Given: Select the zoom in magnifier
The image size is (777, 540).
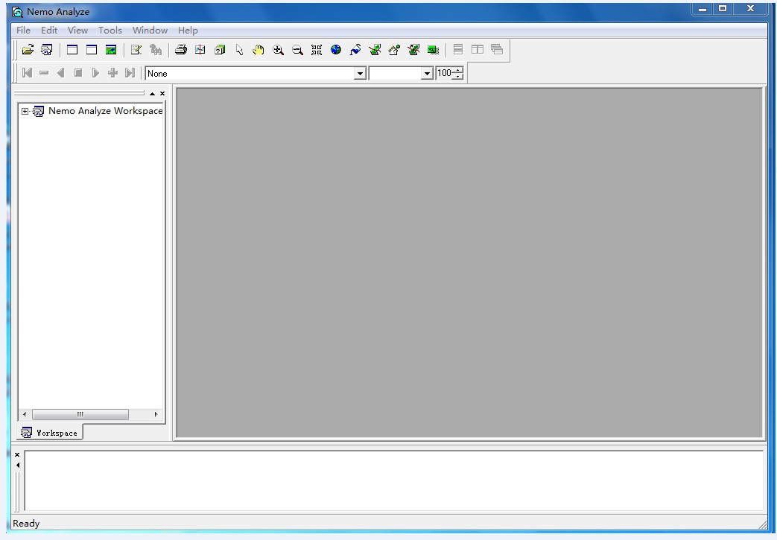Looking at the screenshot, I should (x=278, y=50).
